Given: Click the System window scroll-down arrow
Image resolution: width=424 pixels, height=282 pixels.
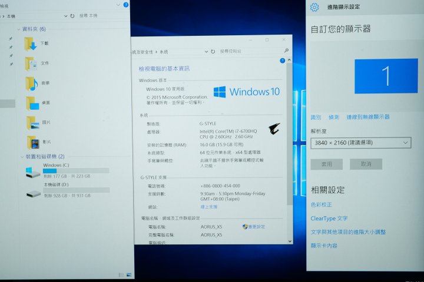Looking at the screenshot, I should coord(290,241).
